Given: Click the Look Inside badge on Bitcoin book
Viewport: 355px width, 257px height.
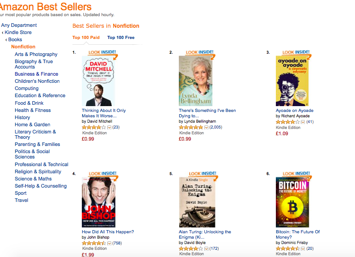Looking at the screenshot, I should [x=296, y=174].
